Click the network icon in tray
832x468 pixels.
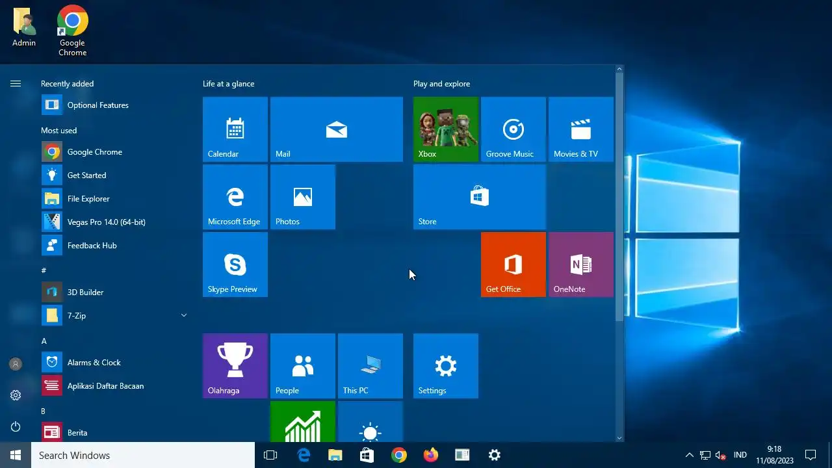705,455
